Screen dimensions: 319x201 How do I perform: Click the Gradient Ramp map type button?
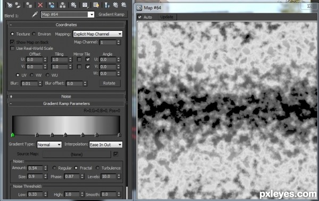[x=112, y=14]
